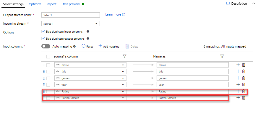Uncheck Skip duplicate output columns
Image resolution: width=255 pixels, height=113 pixels.
click(43, 38)
